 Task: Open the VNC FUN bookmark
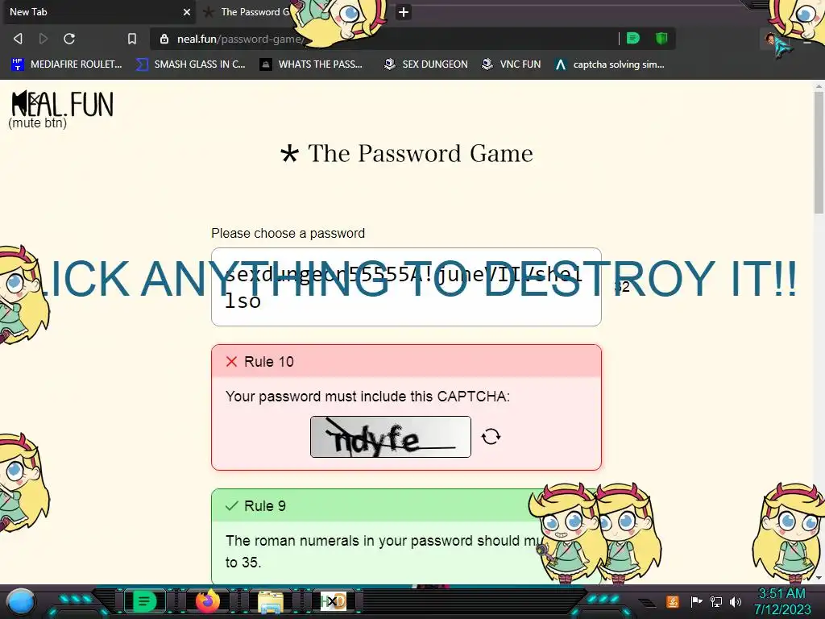click(511, 64)
